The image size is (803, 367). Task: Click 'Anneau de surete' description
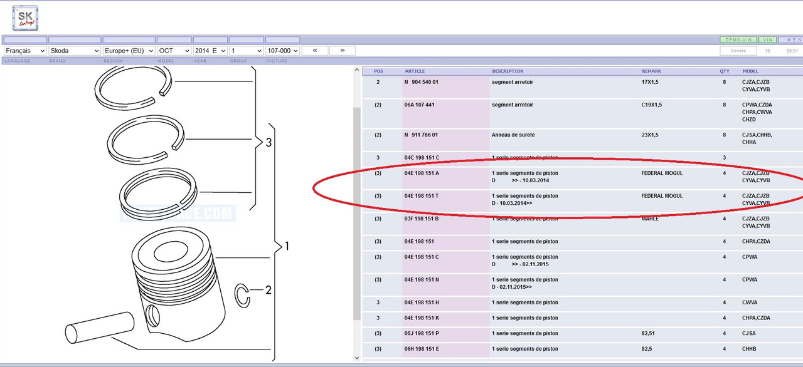(513, 135)
